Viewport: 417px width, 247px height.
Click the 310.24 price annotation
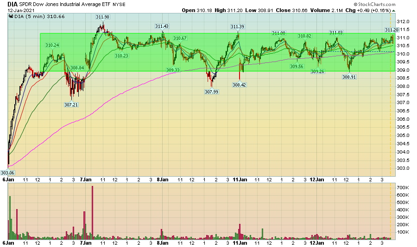coord(52,45)
